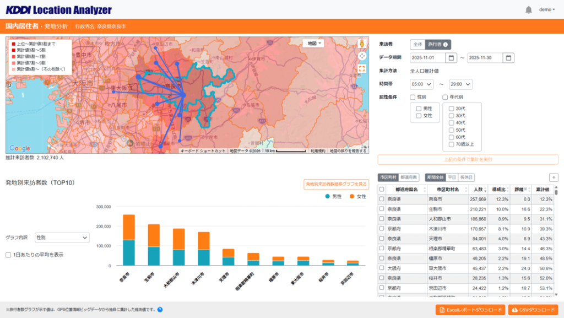Enable the 性別 attribute checkbox

pyautogui.click(x=413, y=98)
